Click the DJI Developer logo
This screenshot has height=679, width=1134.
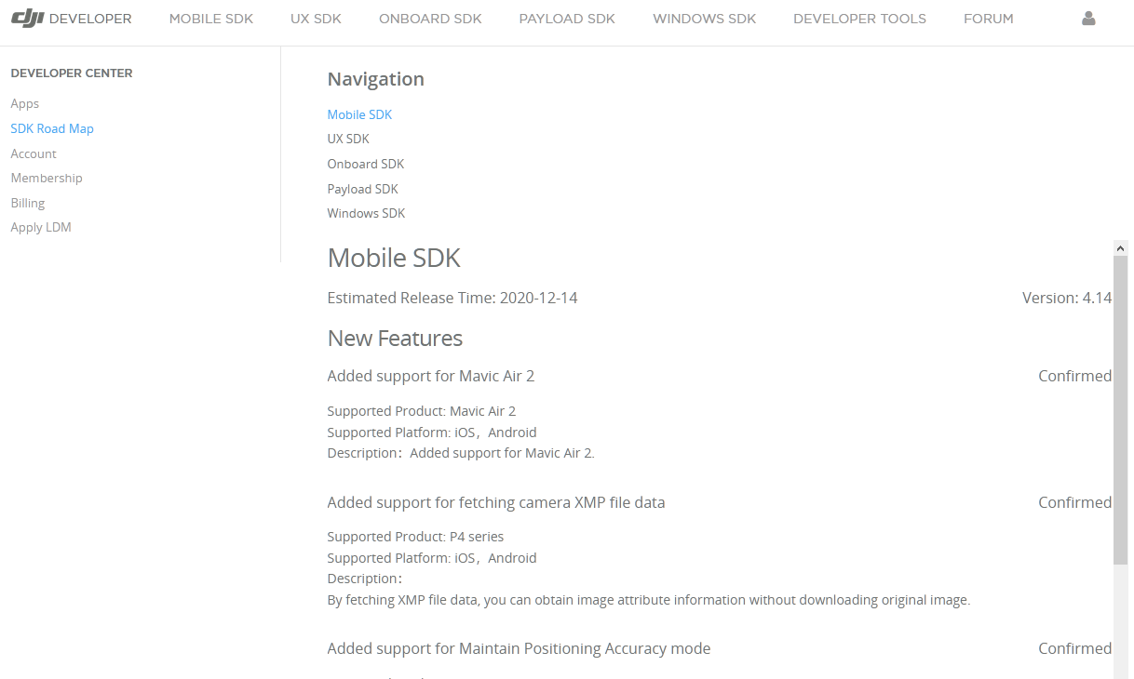click(72, 19)
